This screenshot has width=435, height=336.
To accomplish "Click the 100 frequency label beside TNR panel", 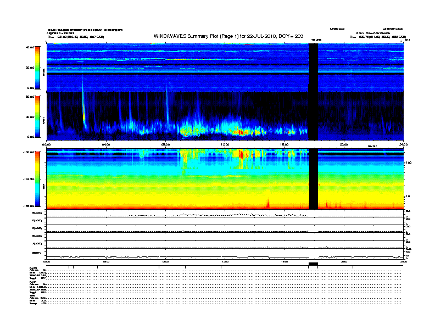I will (x=408, y=163).
